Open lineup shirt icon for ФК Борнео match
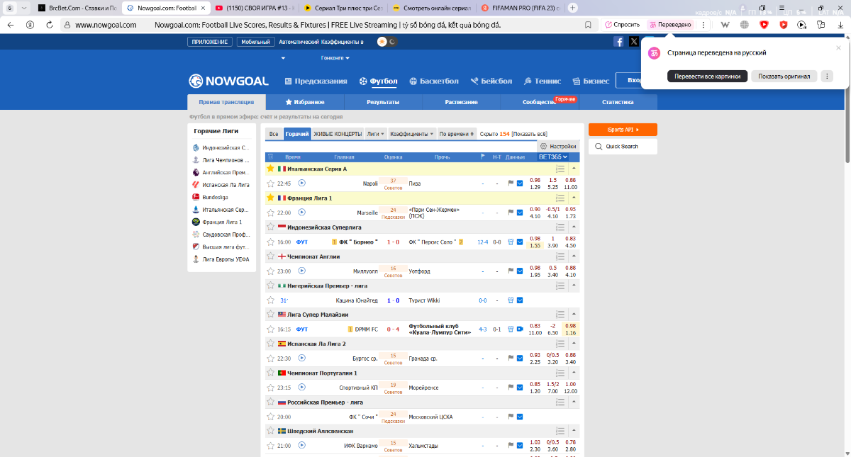Image resolution: width=851 pixels, height=457 pixels. (x=510, y=242)
